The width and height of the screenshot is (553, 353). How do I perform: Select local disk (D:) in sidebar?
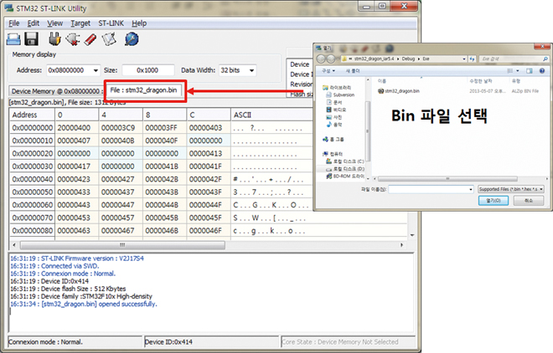pos(345,169)
